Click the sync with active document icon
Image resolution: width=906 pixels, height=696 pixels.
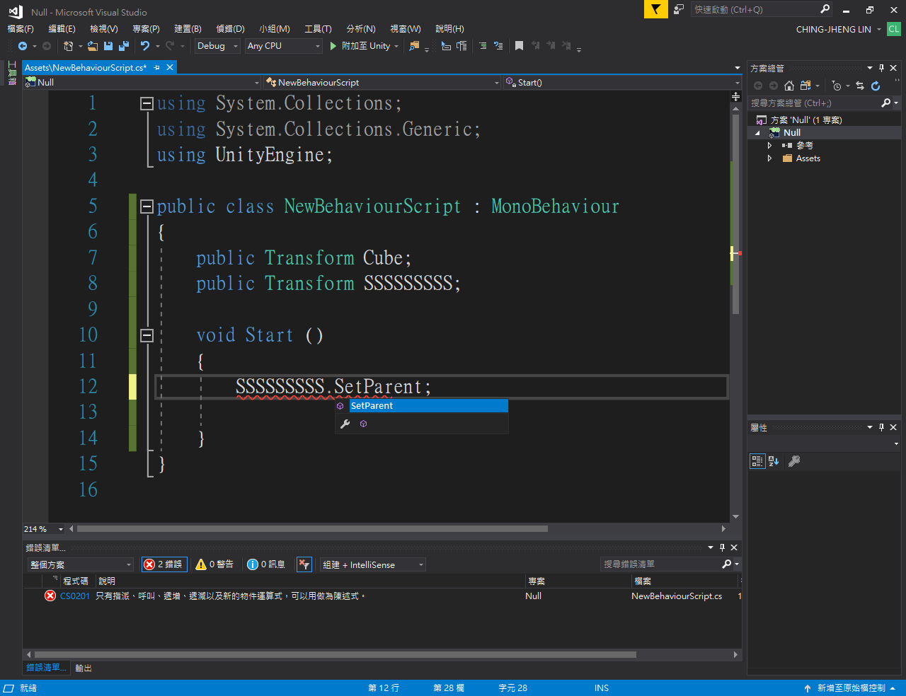(x=860, y=86)
